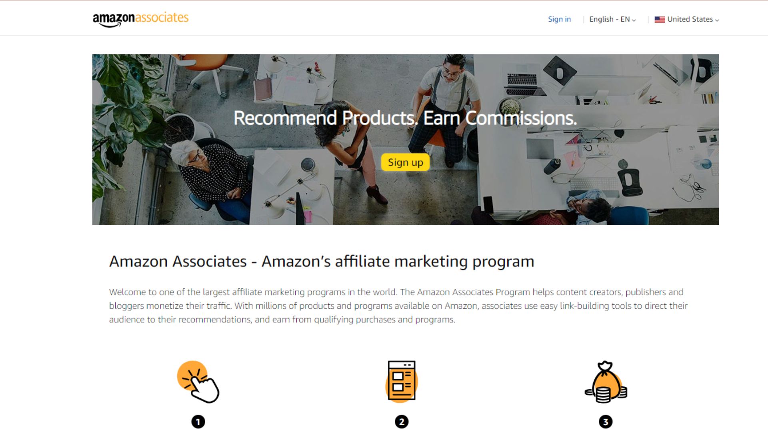Click the yellow Sign up button
The image size is (768, 432).
pyautogui.click(x=405, y=162)
